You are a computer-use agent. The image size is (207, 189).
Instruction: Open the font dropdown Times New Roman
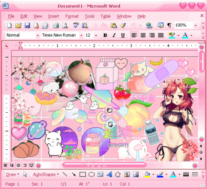point(82,36)
